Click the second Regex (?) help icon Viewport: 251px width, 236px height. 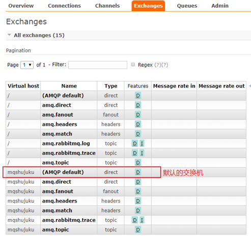[x=164, y=65]
